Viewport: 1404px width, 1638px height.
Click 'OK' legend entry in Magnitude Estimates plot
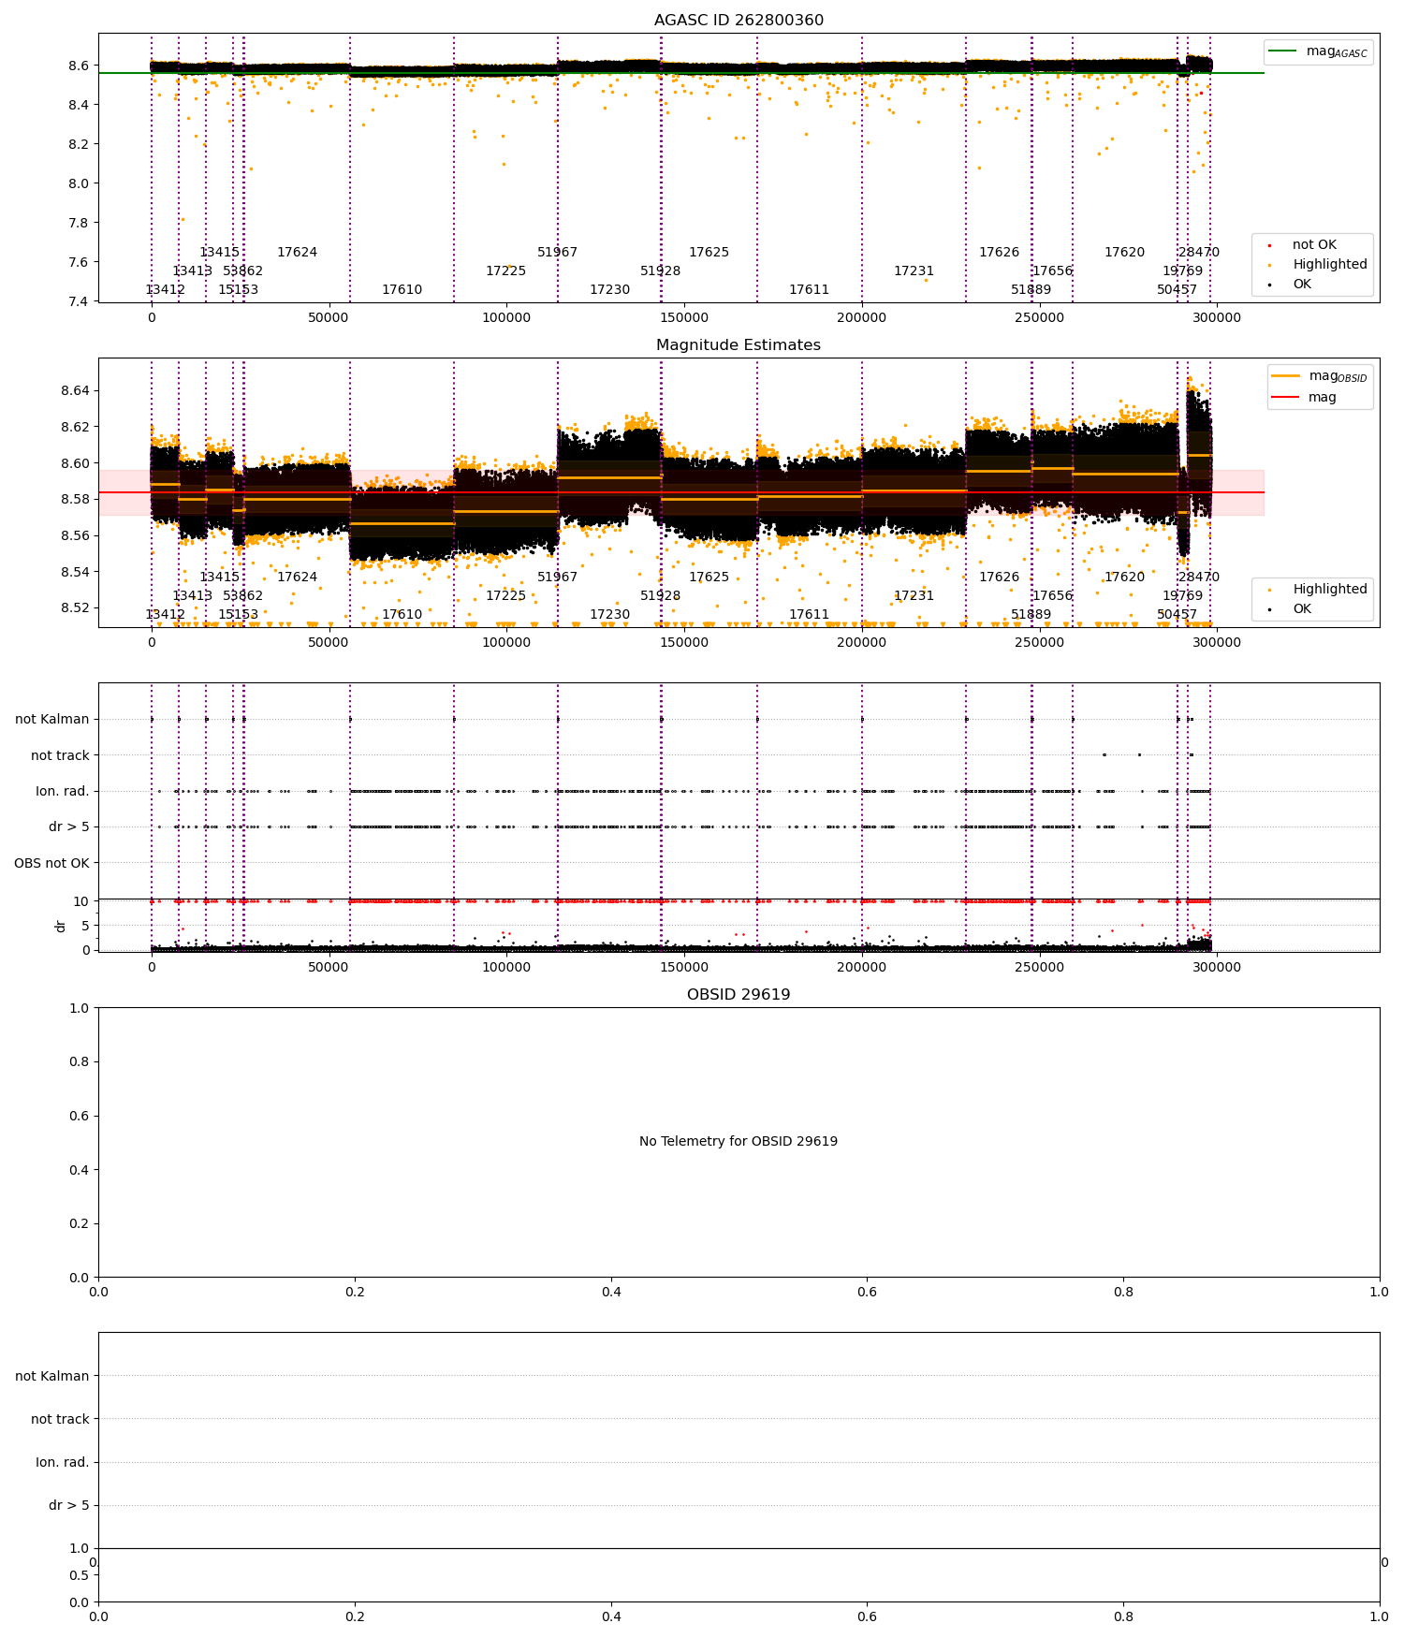pos(1302,609)
